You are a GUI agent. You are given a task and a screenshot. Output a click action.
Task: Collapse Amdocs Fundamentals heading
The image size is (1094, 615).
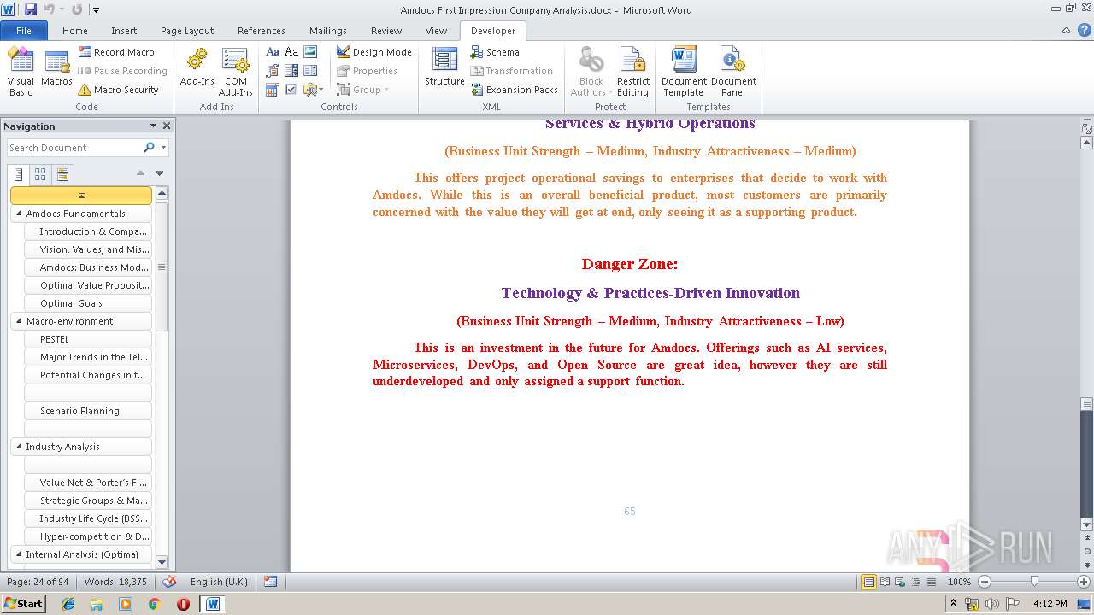pos(19,214)
